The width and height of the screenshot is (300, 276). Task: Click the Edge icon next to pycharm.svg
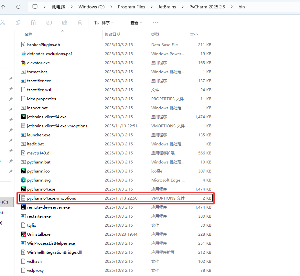[x=23, y=180]
